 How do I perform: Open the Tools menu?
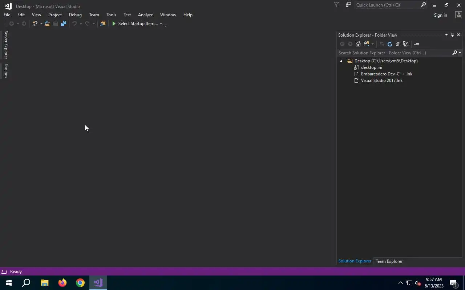pos(111,15)
